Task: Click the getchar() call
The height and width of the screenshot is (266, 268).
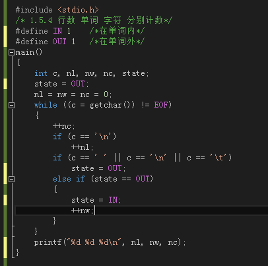Action: click(112, 105)
